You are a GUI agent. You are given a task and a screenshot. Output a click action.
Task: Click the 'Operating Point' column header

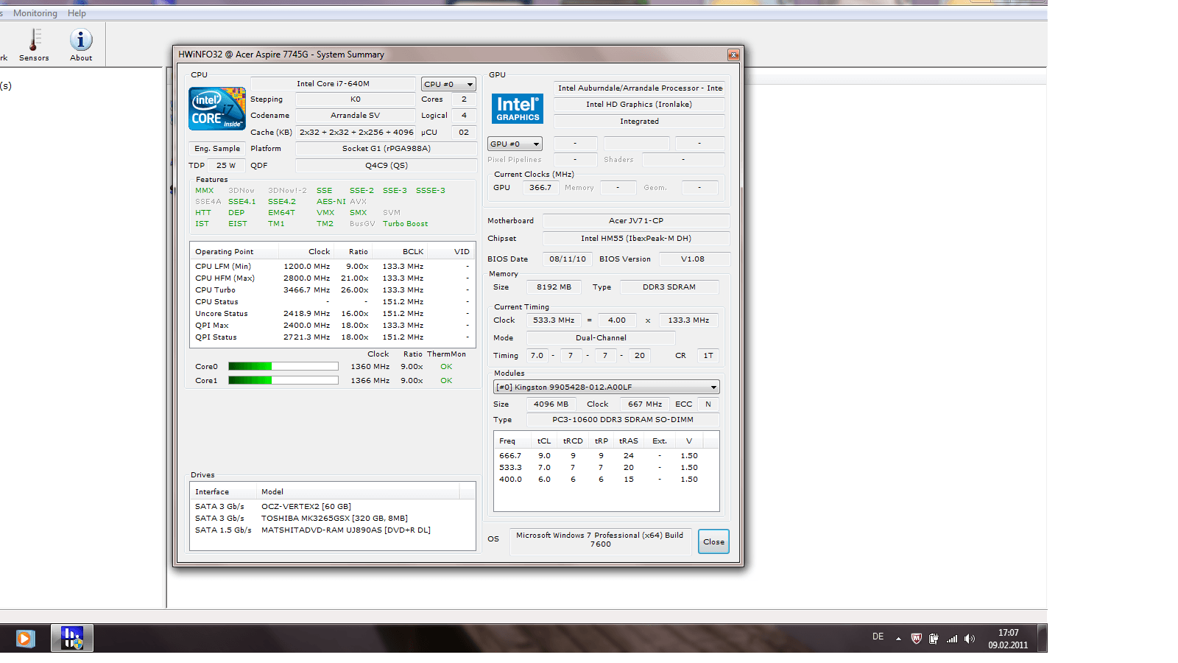236,251
